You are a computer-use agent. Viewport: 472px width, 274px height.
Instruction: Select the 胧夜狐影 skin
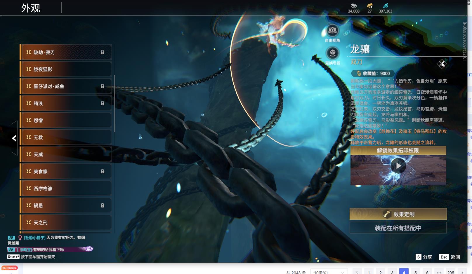[66, 69]
